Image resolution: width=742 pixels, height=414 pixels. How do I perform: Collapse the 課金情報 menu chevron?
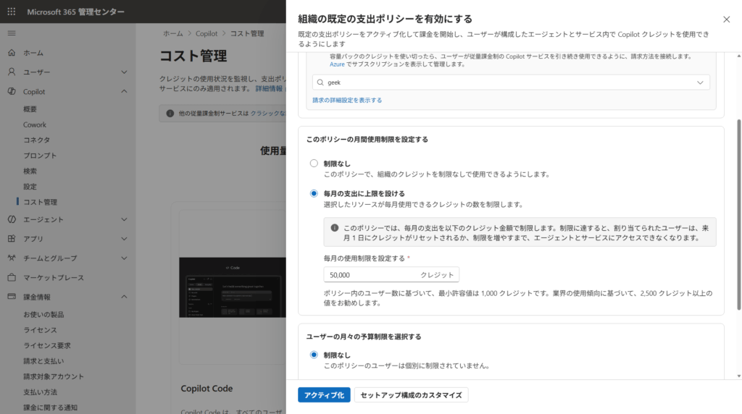pos(124,297)
